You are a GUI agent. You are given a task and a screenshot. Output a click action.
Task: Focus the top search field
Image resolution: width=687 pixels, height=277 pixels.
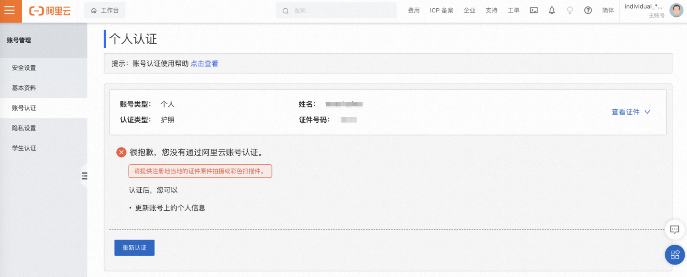[336, 11]
